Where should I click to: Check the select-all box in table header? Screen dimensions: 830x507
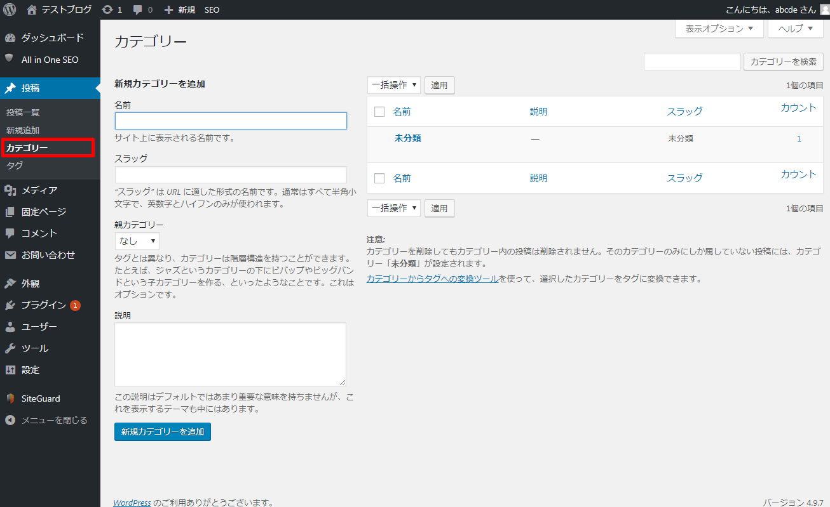379,112
